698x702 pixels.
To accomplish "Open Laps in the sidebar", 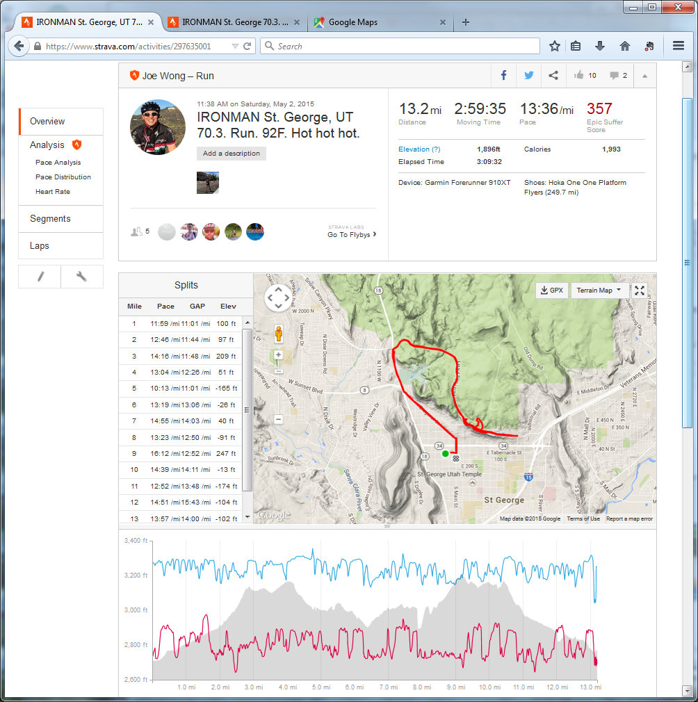I will click(40, 246).
